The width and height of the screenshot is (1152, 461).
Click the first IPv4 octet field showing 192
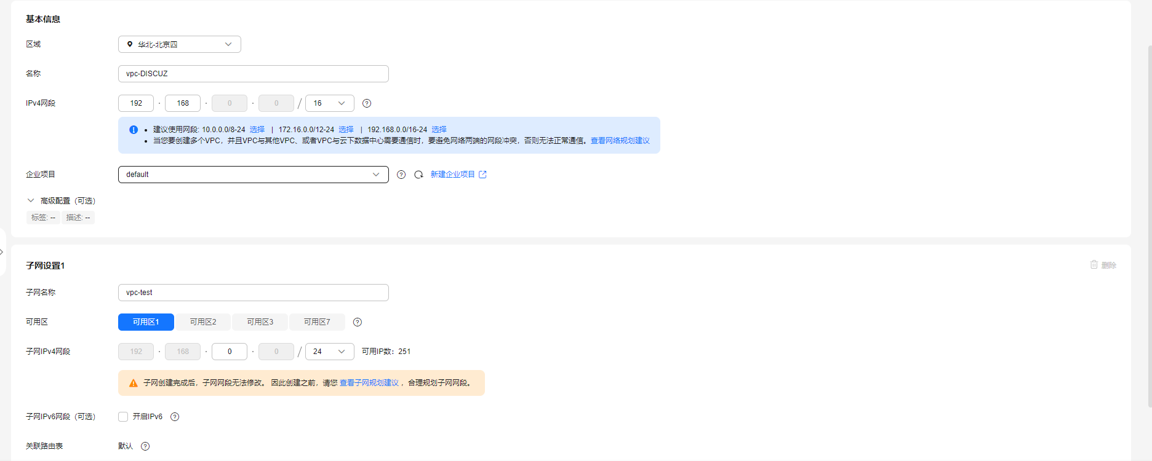(136, 103)
